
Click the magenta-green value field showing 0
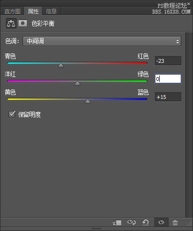tap(168, 79)
